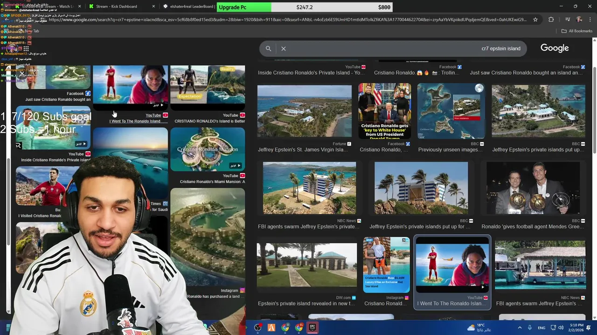
Task: Click the Google logo
Action: [555, 48]
